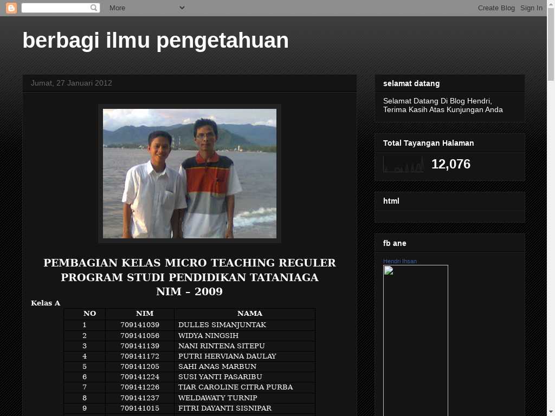Select the name SAHI ANAS MARBUN
Screen dimensions: 555x416
coord(217,367)
